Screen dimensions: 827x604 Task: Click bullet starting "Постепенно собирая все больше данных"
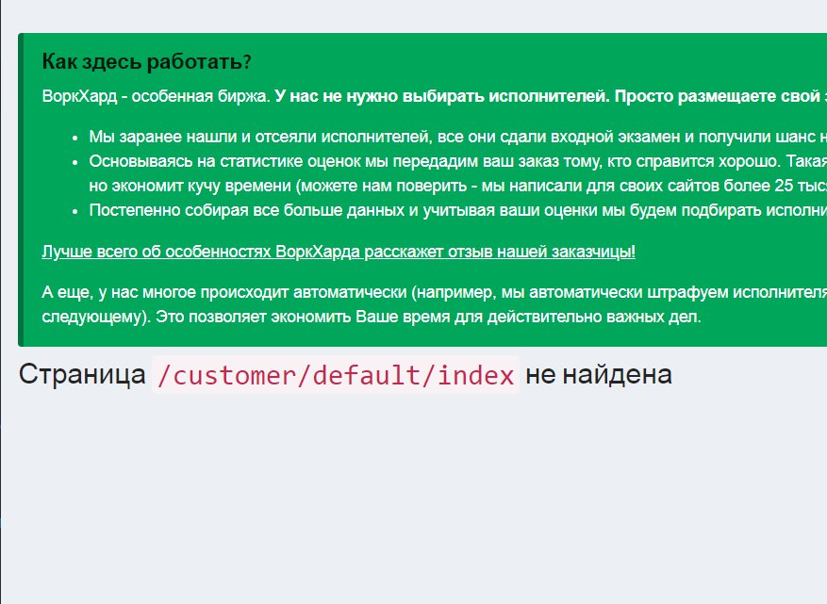[x=457, y=210]
